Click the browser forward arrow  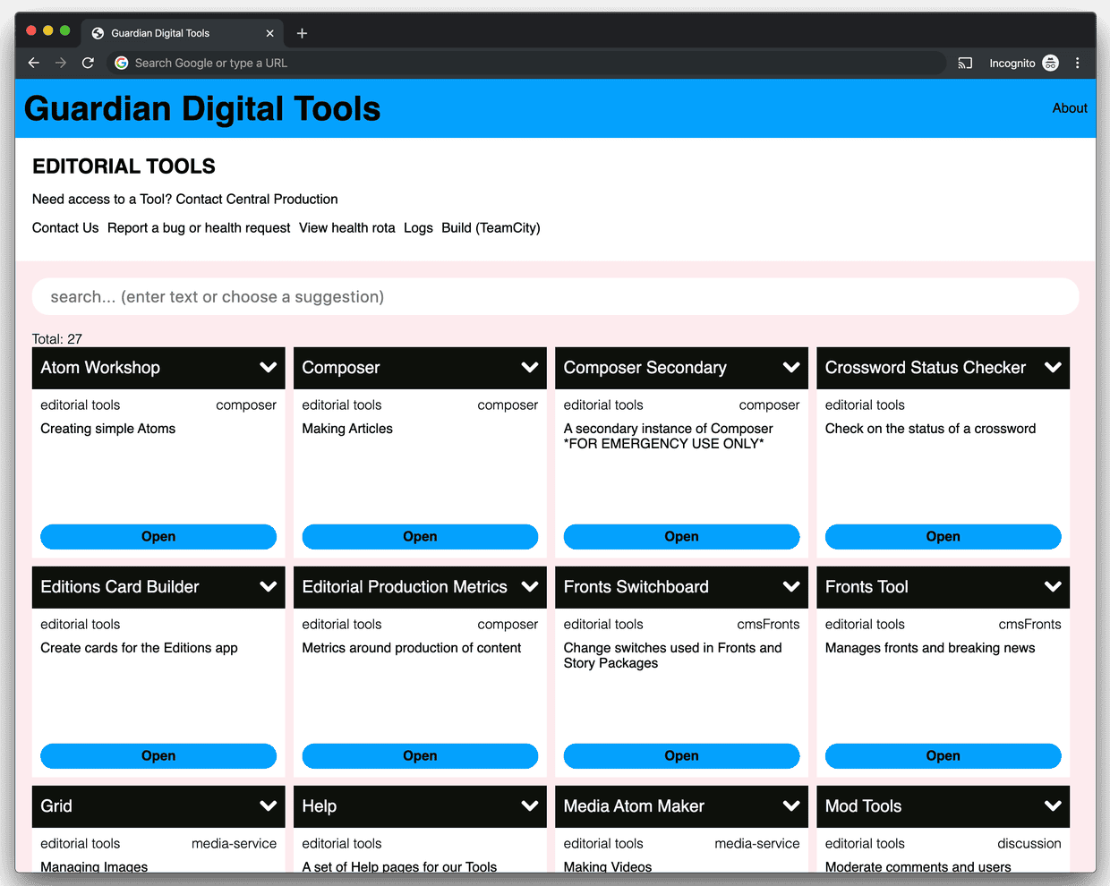61,63
